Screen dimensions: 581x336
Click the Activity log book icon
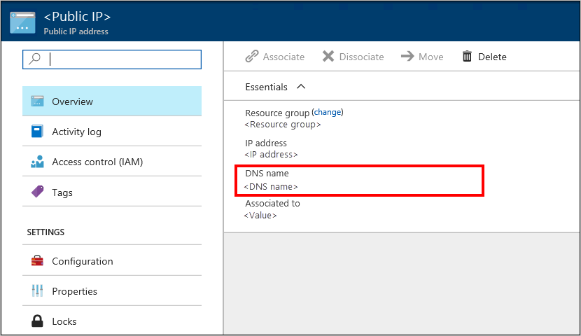pos(38,132)
